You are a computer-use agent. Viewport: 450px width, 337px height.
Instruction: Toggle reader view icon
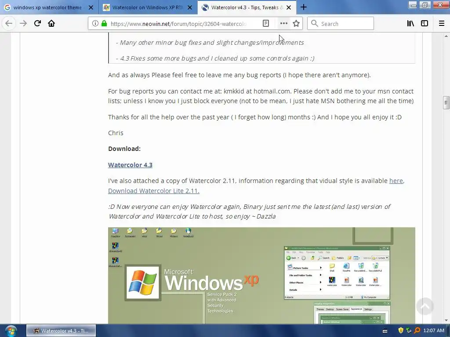click(x=266, y=24)
